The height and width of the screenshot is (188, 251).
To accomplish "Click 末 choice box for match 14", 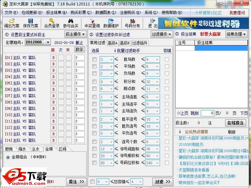I will [x=69, y=140].
